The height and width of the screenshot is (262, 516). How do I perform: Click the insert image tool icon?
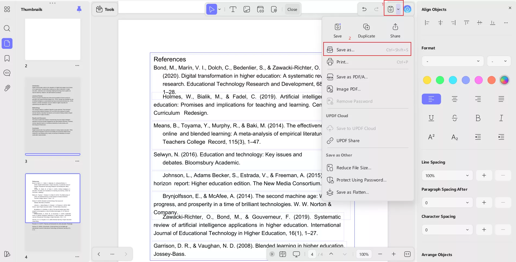coord(246,9)
